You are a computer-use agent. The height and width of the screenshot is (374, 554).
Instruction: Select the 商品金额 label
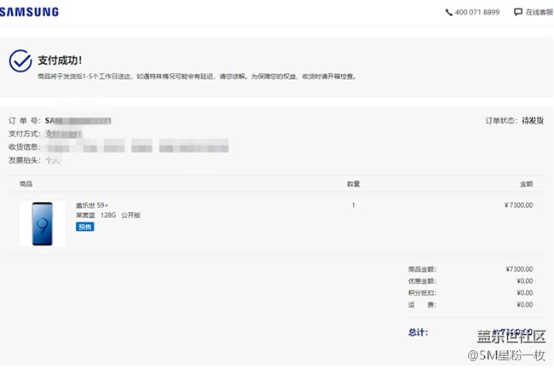[422, 269]
